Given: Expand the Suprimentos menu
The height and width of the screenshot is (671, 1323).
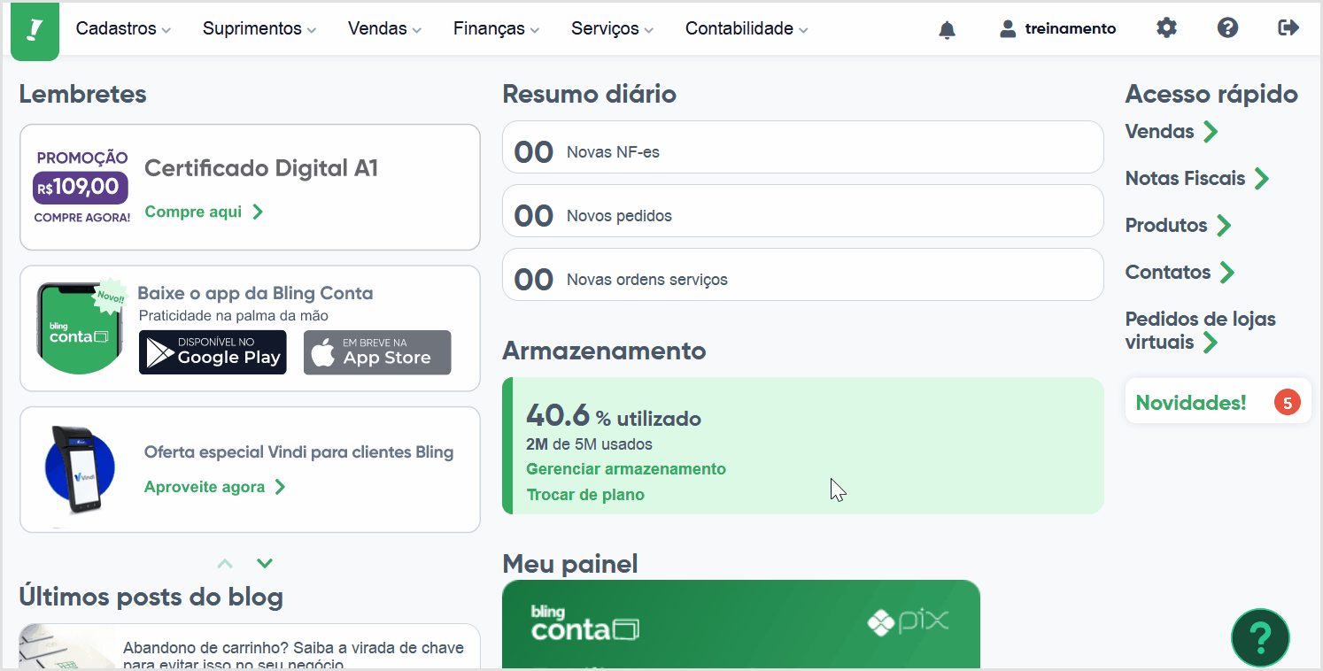Looking at the screenshot, I should (x=259, y=28).
